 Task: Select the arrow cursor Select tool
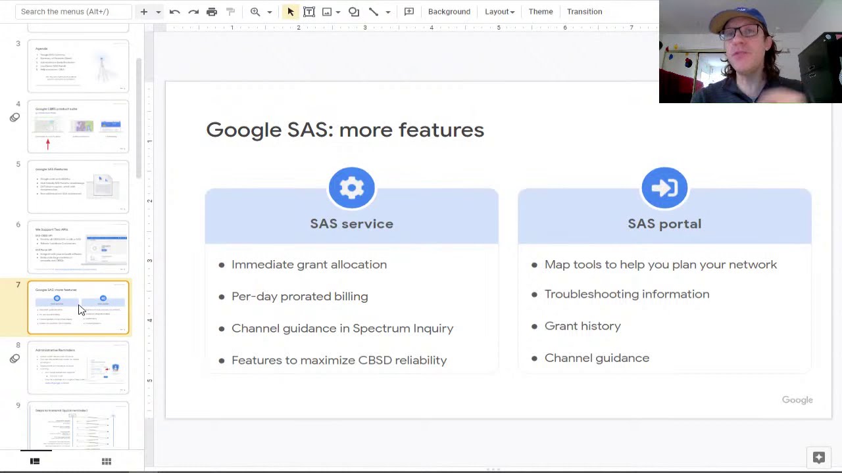pyautogui.click(x=290, y=12)
